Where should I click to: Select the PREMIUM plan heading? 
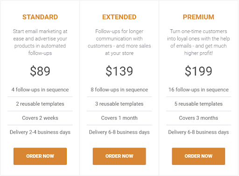(x=198, y=17)
